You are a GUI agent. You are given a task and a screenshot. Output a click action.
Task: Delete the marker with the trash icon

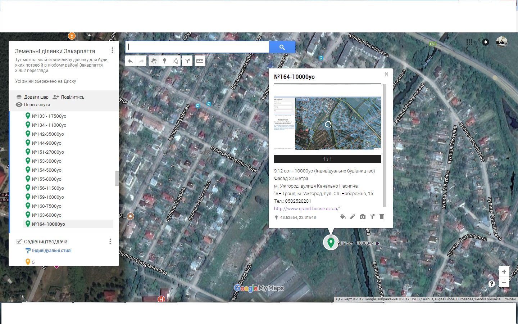pos(382,217)
